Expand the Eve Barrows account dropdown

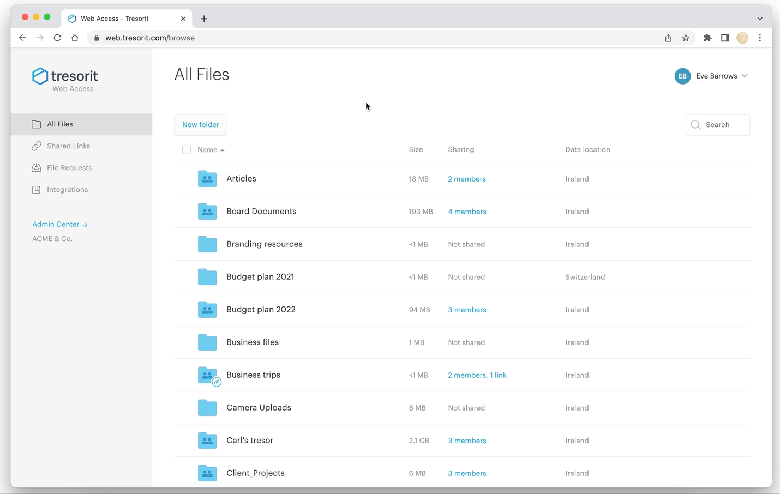coord(745,76)
